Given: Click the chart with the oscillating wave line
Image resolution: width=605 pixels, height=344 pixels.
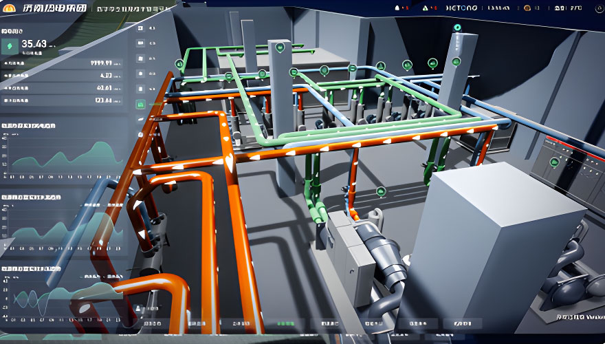Looking at the screenshot, I should [63, 297].
